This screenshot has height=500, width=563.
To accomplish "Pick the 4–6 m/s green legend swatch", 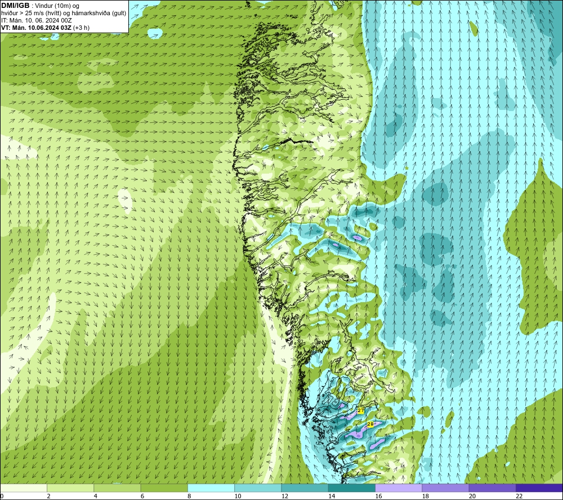I will [x=118, y=488].
